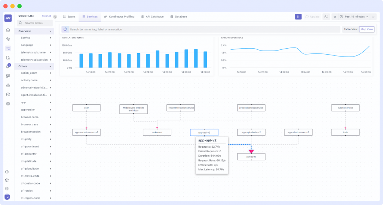
Task: Click the Clear All link
Action: tap(47, 16)
